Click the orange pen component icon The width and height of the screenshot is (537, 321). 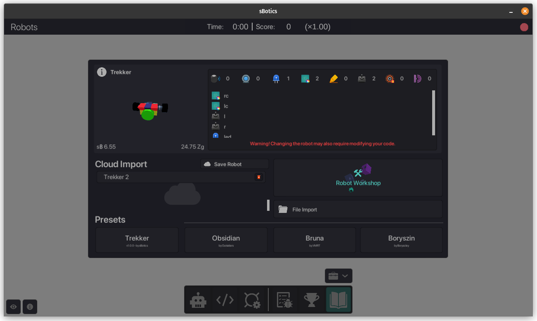pyautogui.click(x=334, y=78)
